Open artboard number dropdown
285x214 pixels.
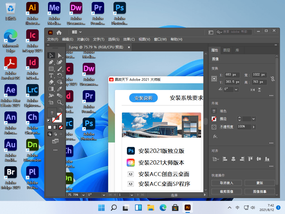coord(132,195)
